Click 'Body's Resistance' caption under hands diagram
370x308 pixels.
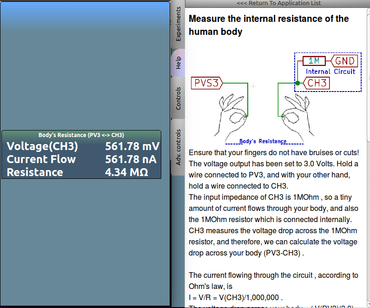coord(263,141)
